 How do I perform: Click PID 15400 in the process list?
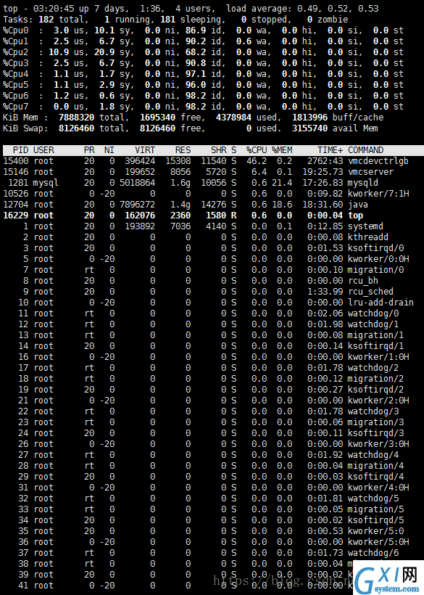tap(15, 161)
